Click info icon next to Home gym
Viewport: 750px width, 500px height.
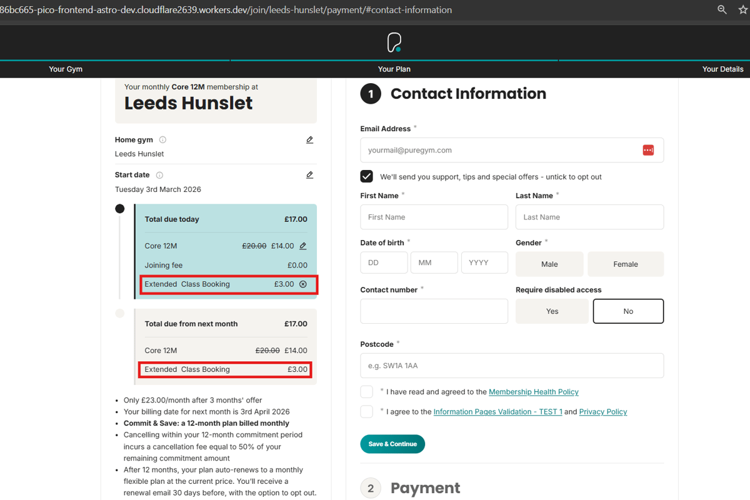coord(162,140)
